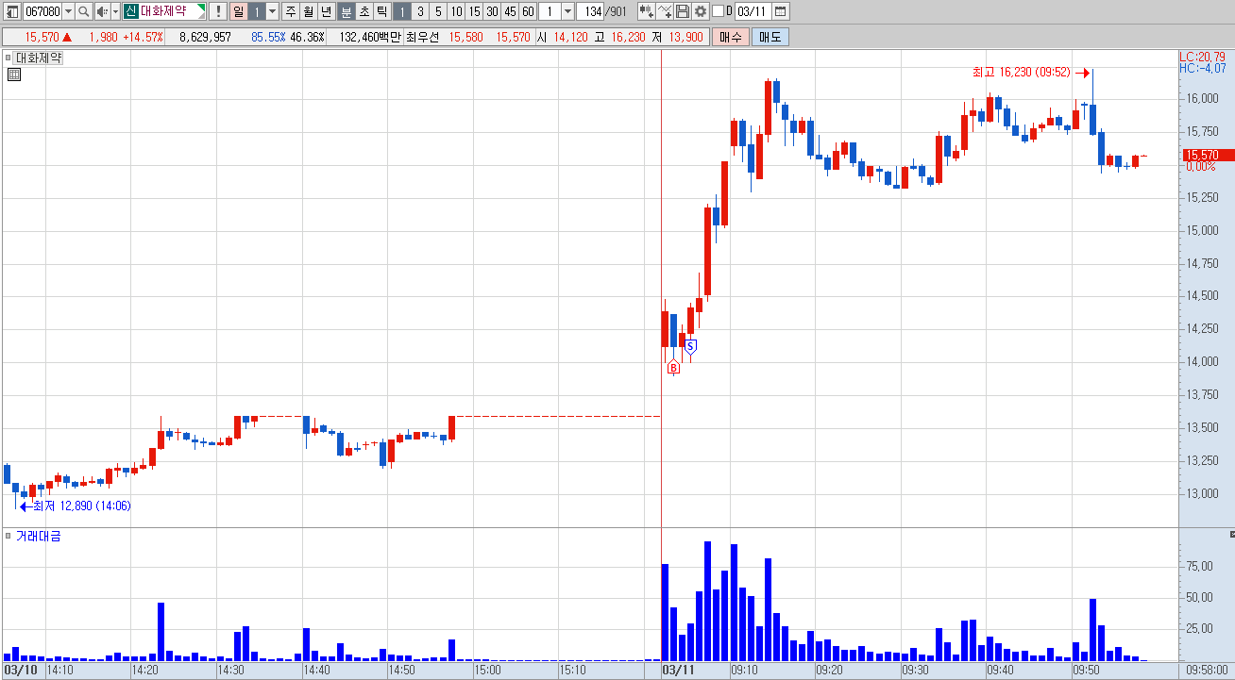Click the custom interval value field
Viewport: 1235px width, 680px height.
[x=550, y=11]
